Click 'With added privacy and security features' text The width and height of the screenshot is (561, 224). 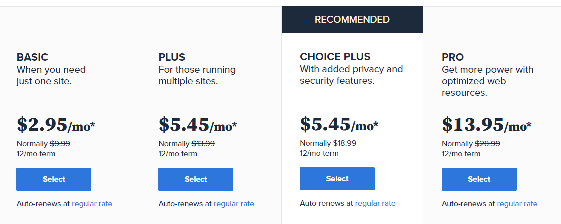tap(351, 75)
